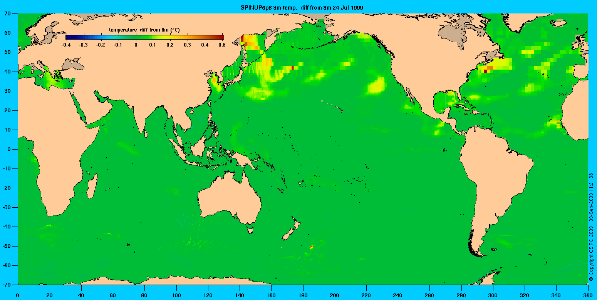The image size is (597, 300).
Task: Click the longitude axis label '360'
Action: 588,296
